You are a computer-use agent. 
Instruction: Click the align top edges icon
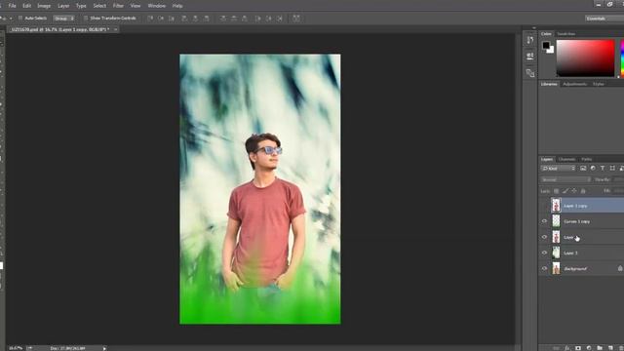click(150, 19)
